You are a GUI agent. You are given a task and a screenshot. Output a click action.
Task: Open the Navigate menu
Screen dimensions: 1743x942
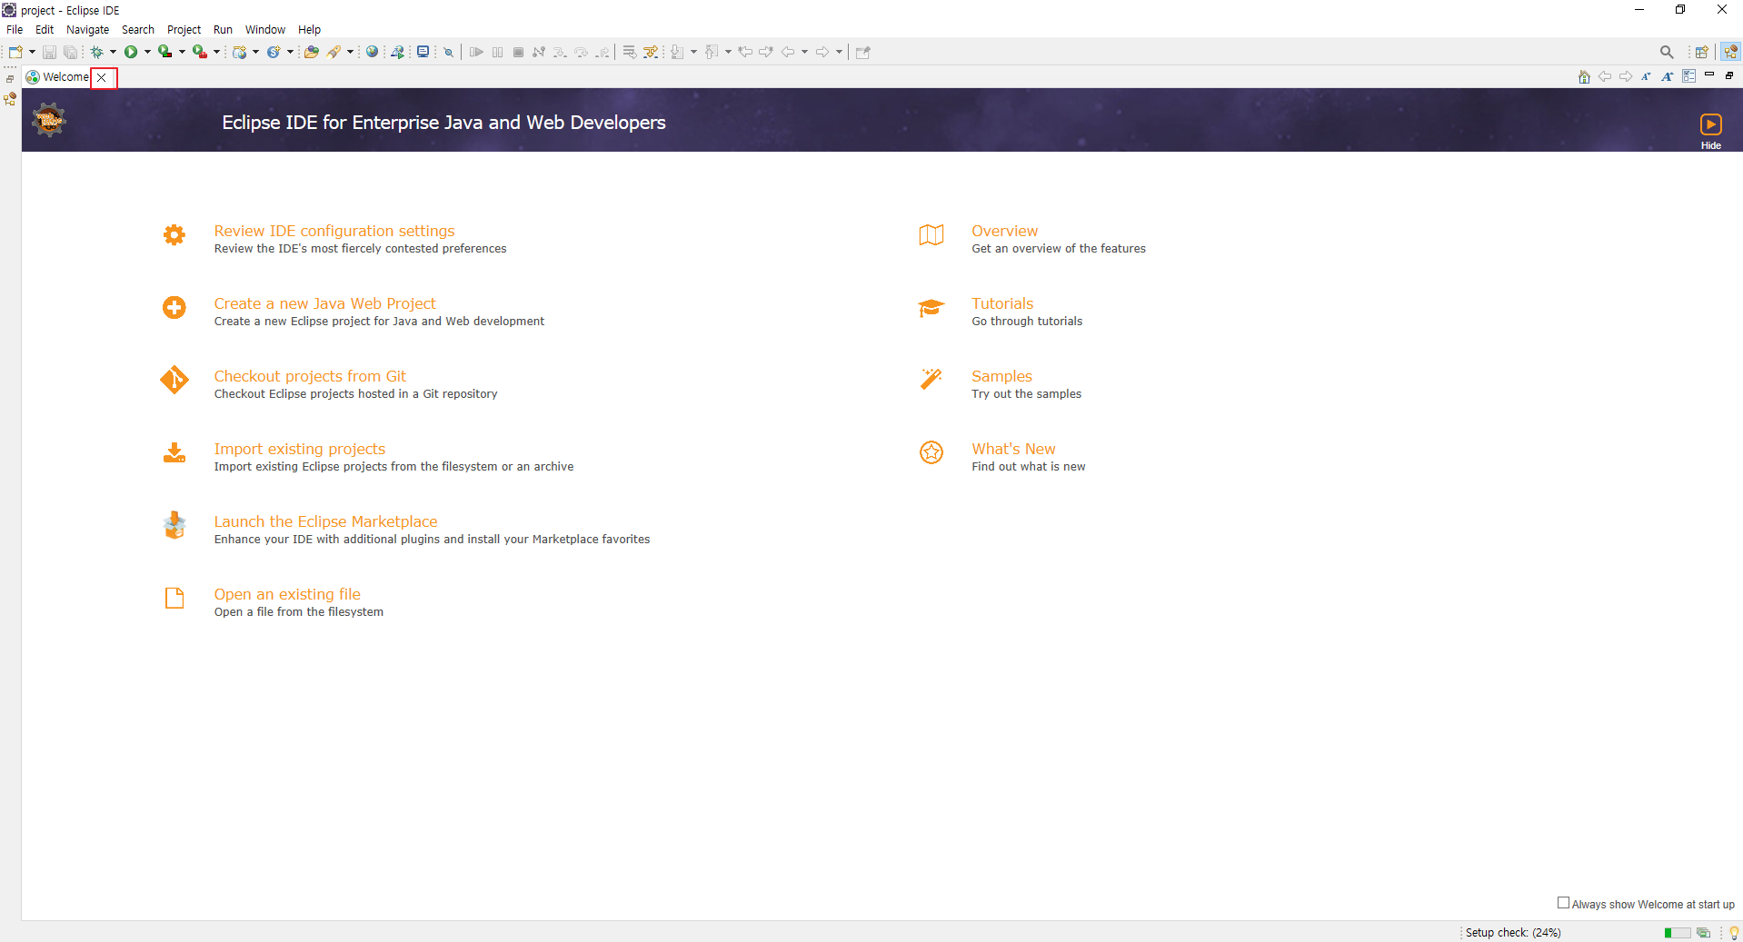click(87, 30)
